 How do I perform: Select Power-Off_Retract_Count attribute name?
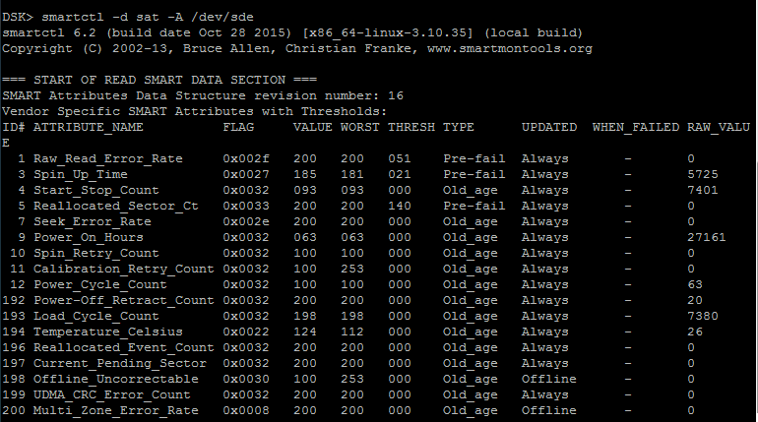point(123,300)
